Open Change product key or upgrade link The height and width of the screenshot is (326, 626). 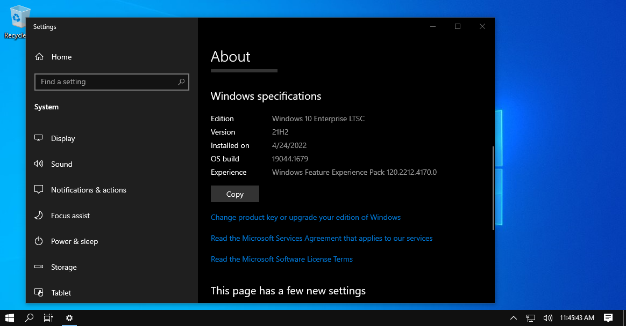(305, 217)
